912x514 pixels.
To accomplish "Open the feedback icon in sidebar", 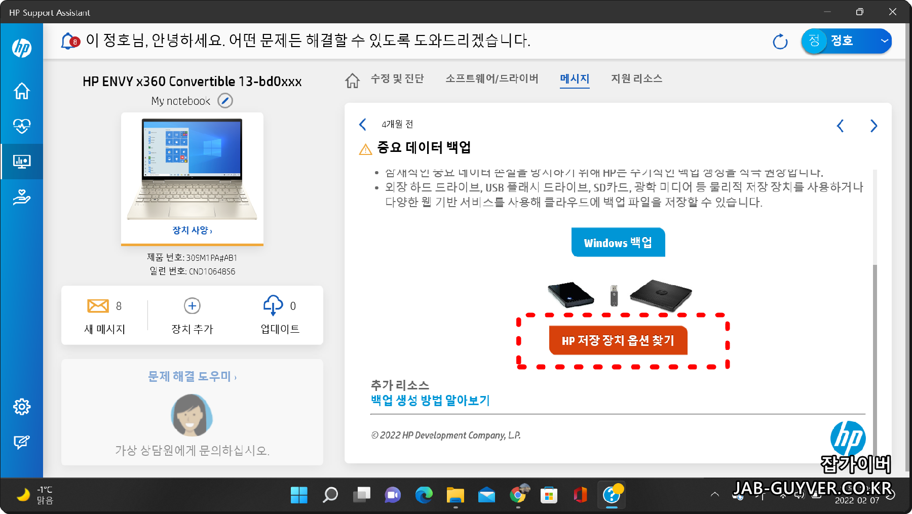I will 22,442.
